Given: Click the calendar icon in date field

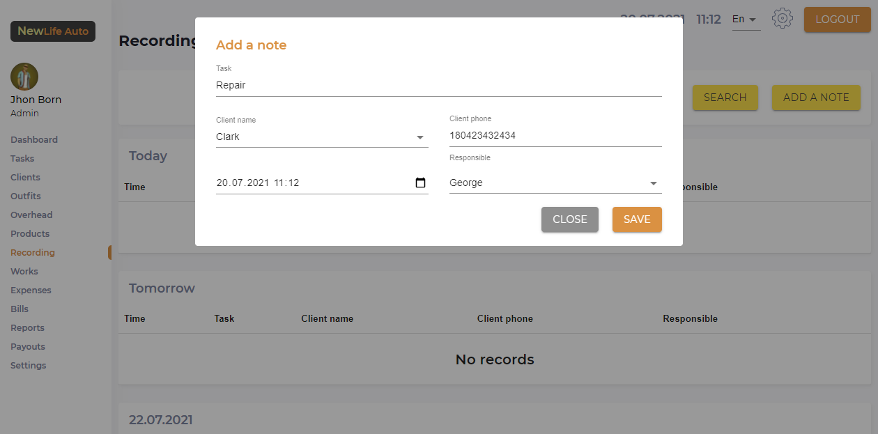Looking at the screenshot, I should [x=420, y=183].
